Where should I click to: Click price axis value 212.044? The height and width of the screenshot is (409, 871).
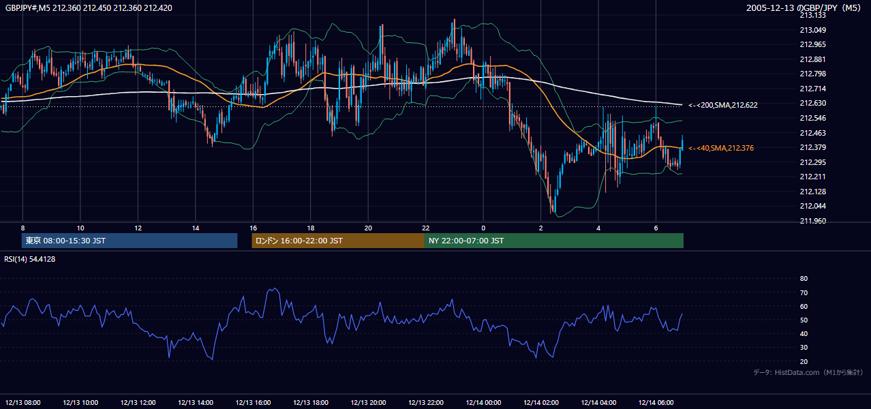(x=813, y=206)
